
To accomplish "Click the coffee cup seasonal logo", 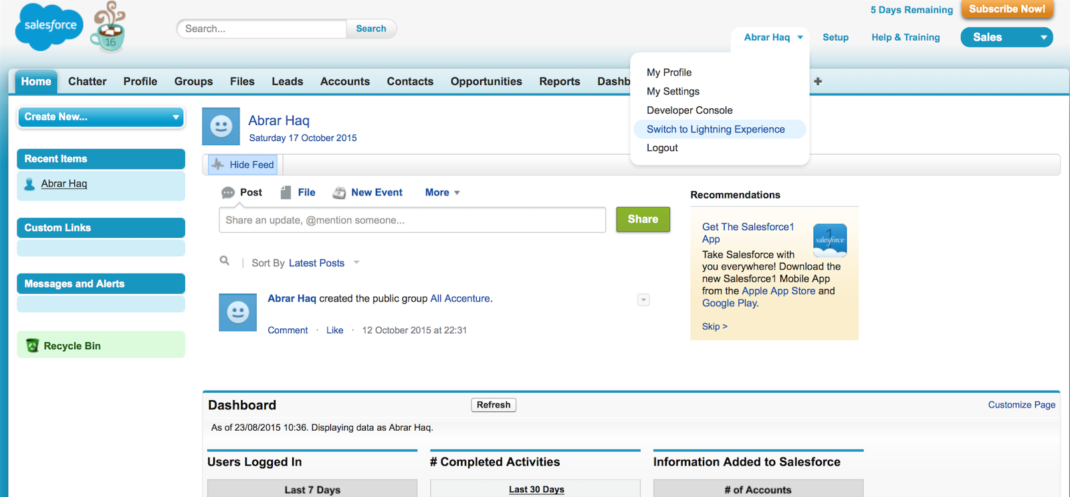I will click(x=108, y=27).
